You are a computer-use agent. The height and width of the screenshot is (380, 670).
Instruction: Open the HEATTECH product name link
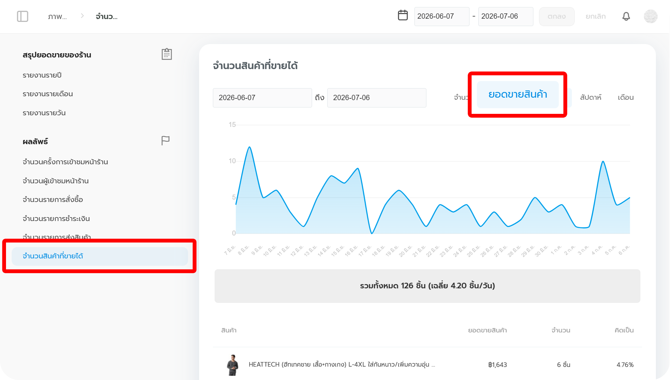[x=342, y=364]
